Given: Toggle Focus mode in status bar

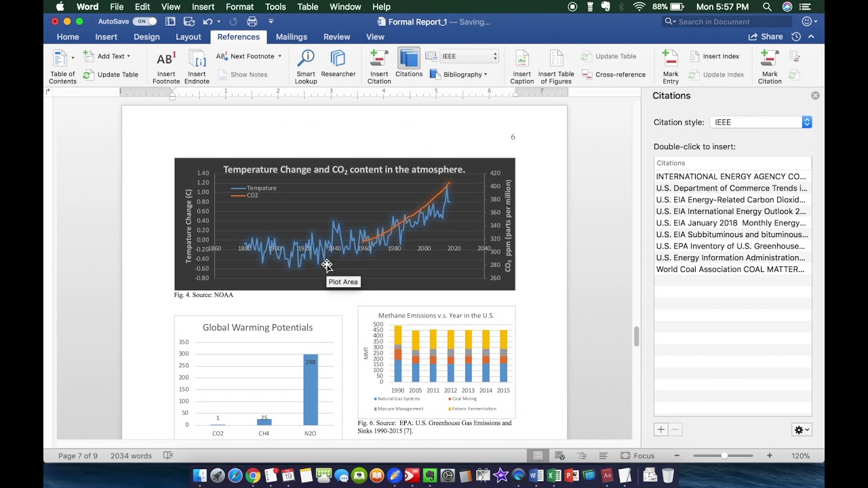Looking at the screenshot, I should [637, 455].
